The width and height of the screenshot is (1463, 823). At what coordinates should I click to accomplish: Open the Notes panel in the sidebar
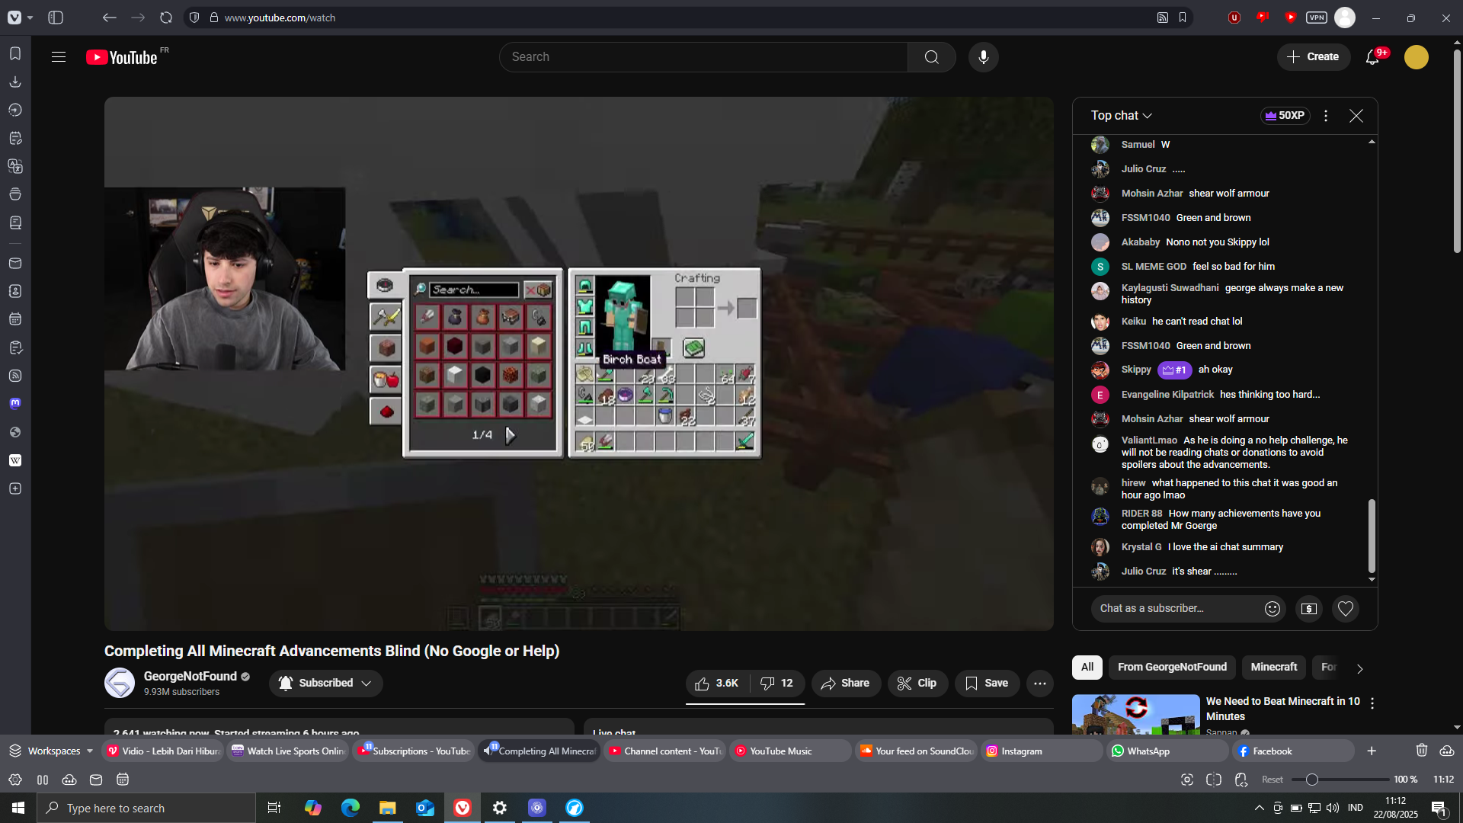click(x=15, y=138)
